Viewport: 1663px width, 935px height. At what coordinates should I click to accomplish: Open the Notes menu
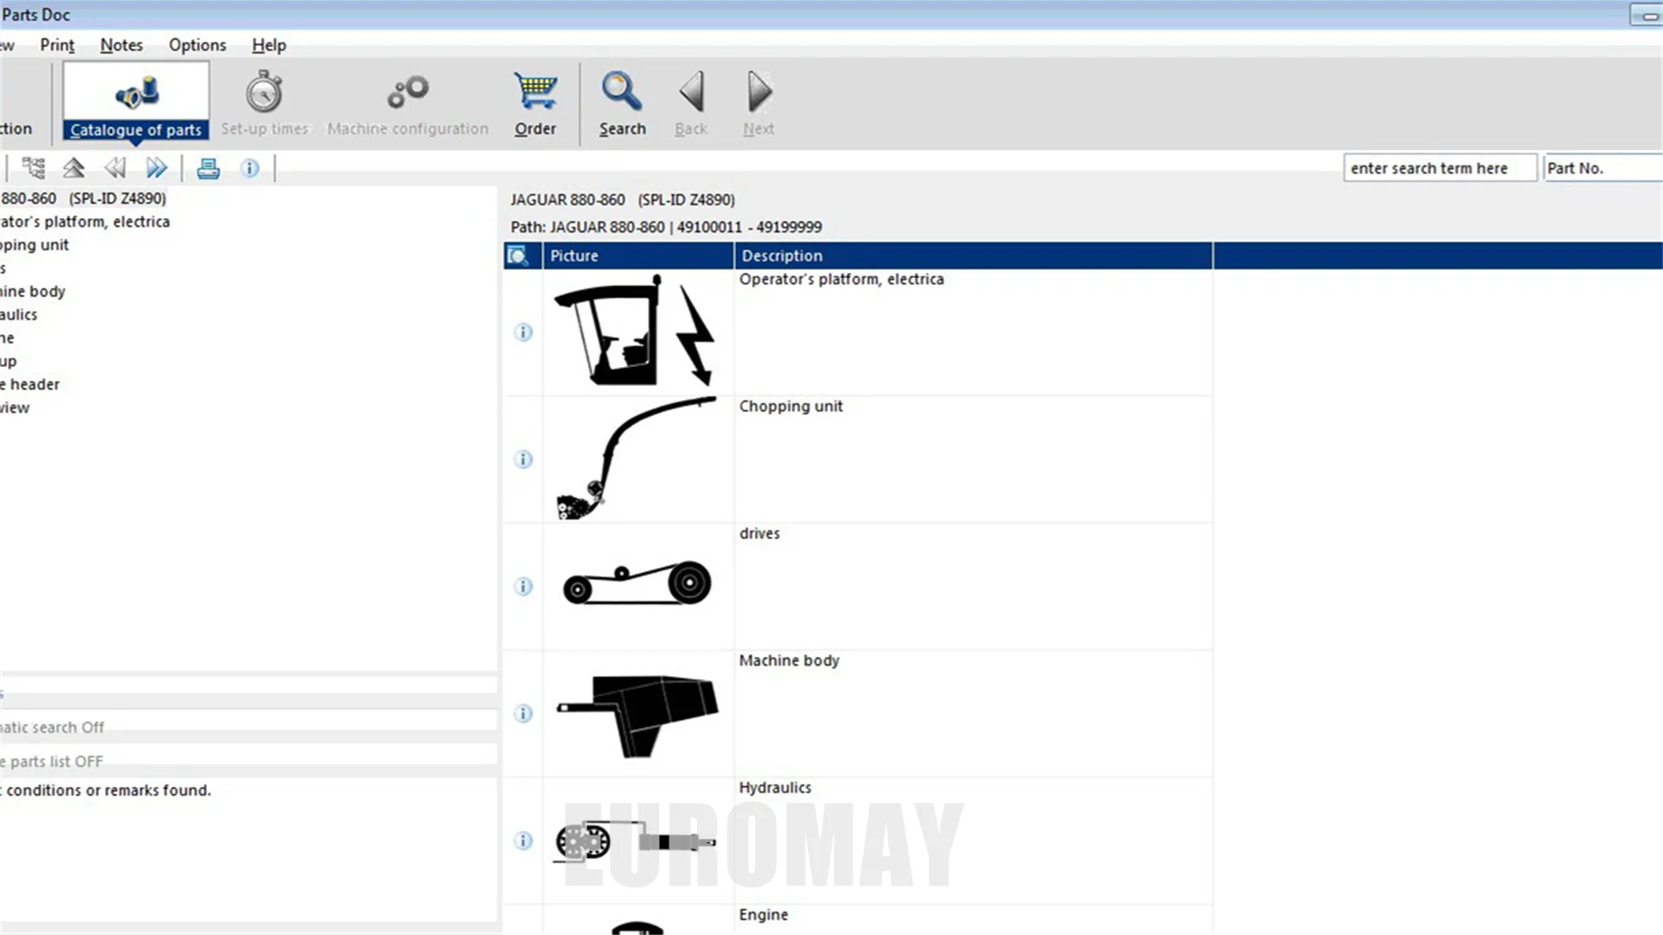121,45
